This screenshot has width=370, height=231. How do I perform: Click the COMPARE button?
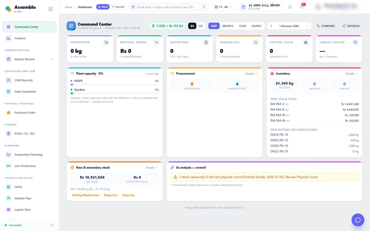[x=326, y=26]
